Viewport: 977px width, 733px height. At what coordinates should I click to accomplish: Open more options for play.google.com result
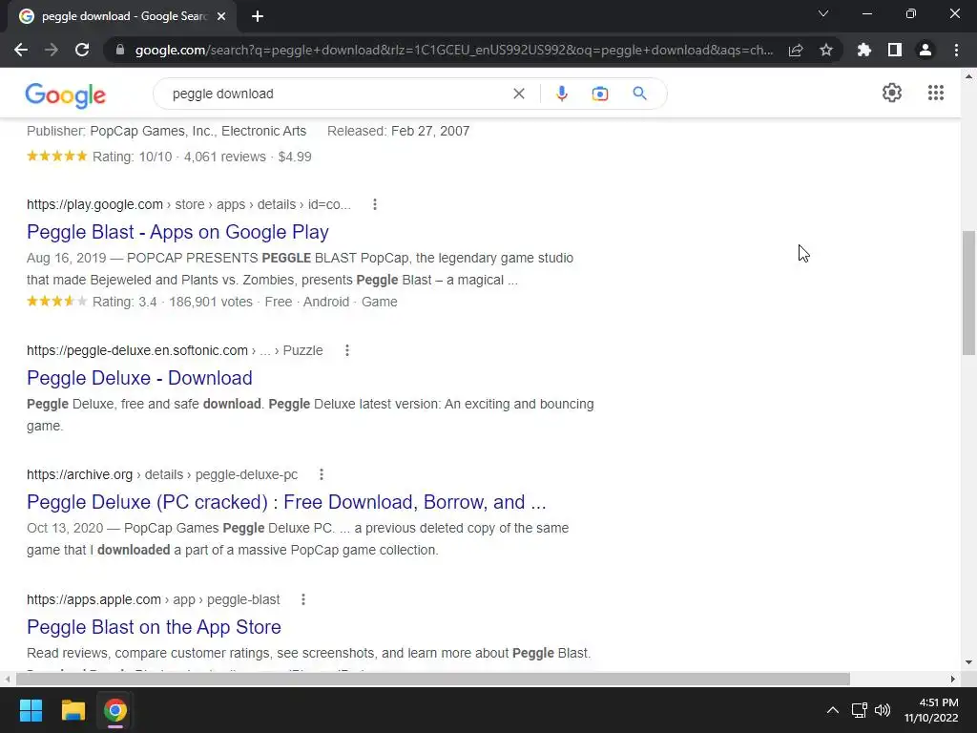tap(374, 204)
